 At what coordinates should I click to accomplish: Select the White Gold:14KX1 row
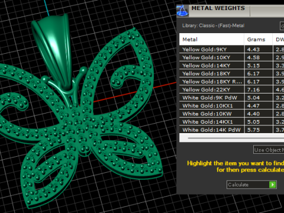click(x=232, y=122)
